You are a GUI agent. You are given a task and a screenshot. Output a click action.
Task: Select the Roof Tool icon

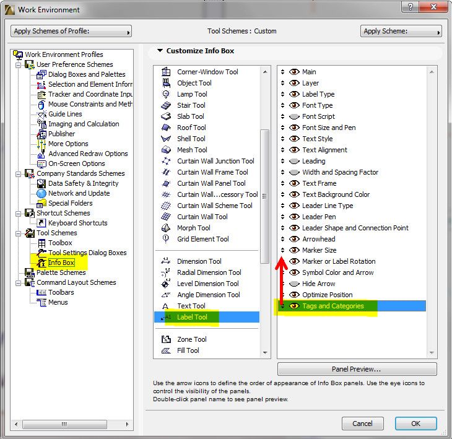(x=166, y=128)
